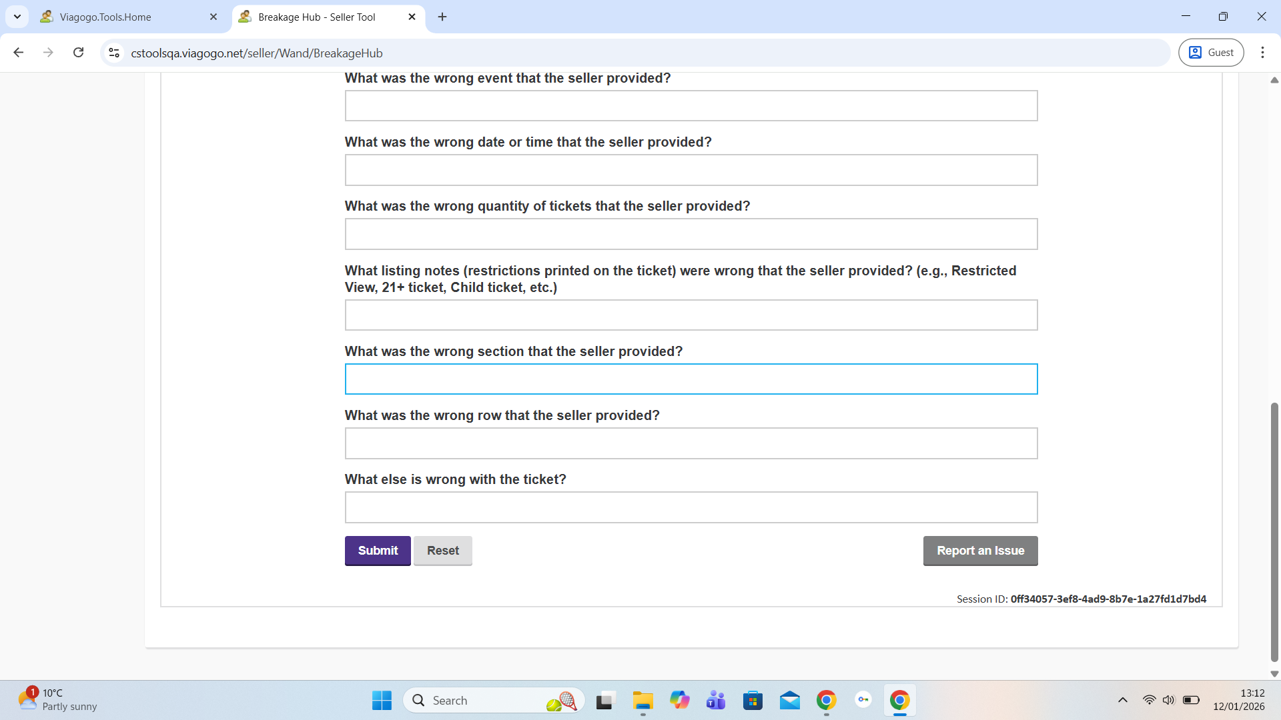Screen dimensions: 1281x720
Task: Open the Mail app in taskbar
Action: pos(789,701)
